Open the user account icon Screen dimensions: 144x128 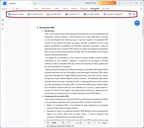tap(119, 3)
